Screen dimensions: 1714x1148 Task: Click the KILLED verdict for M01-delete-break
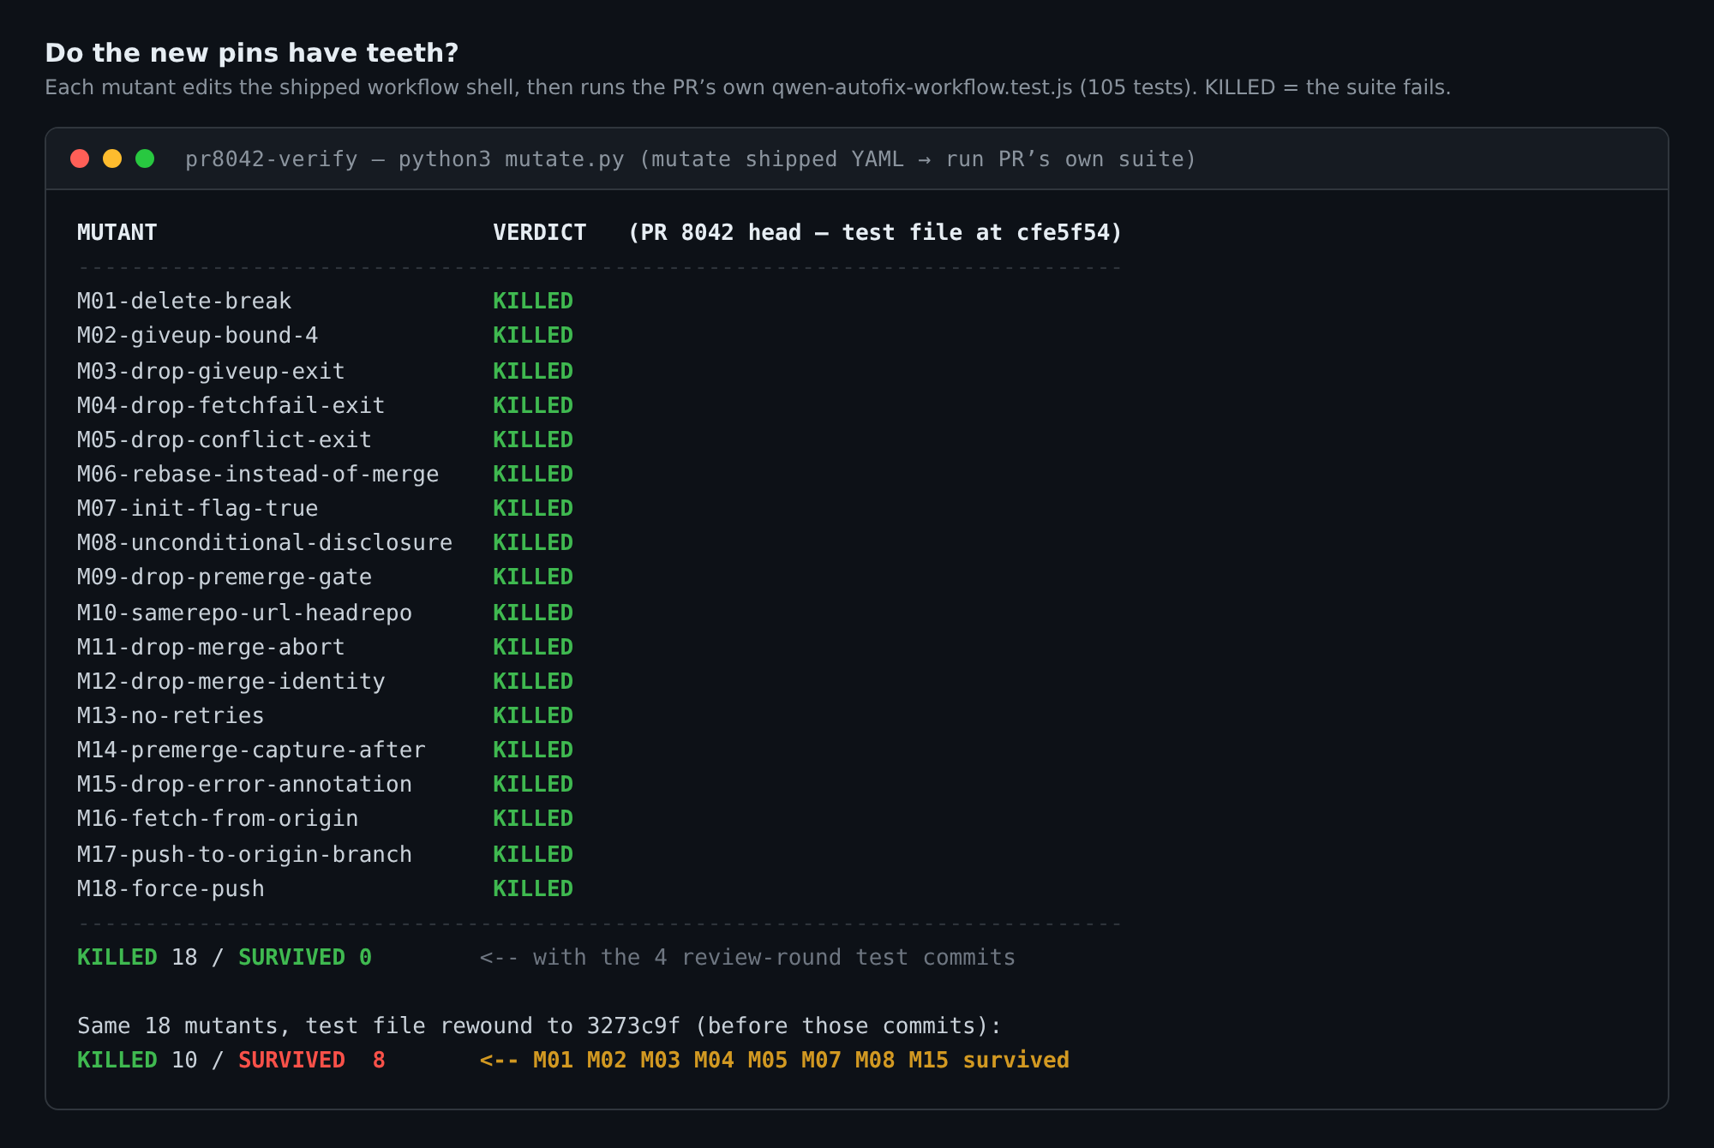point(533,301)
